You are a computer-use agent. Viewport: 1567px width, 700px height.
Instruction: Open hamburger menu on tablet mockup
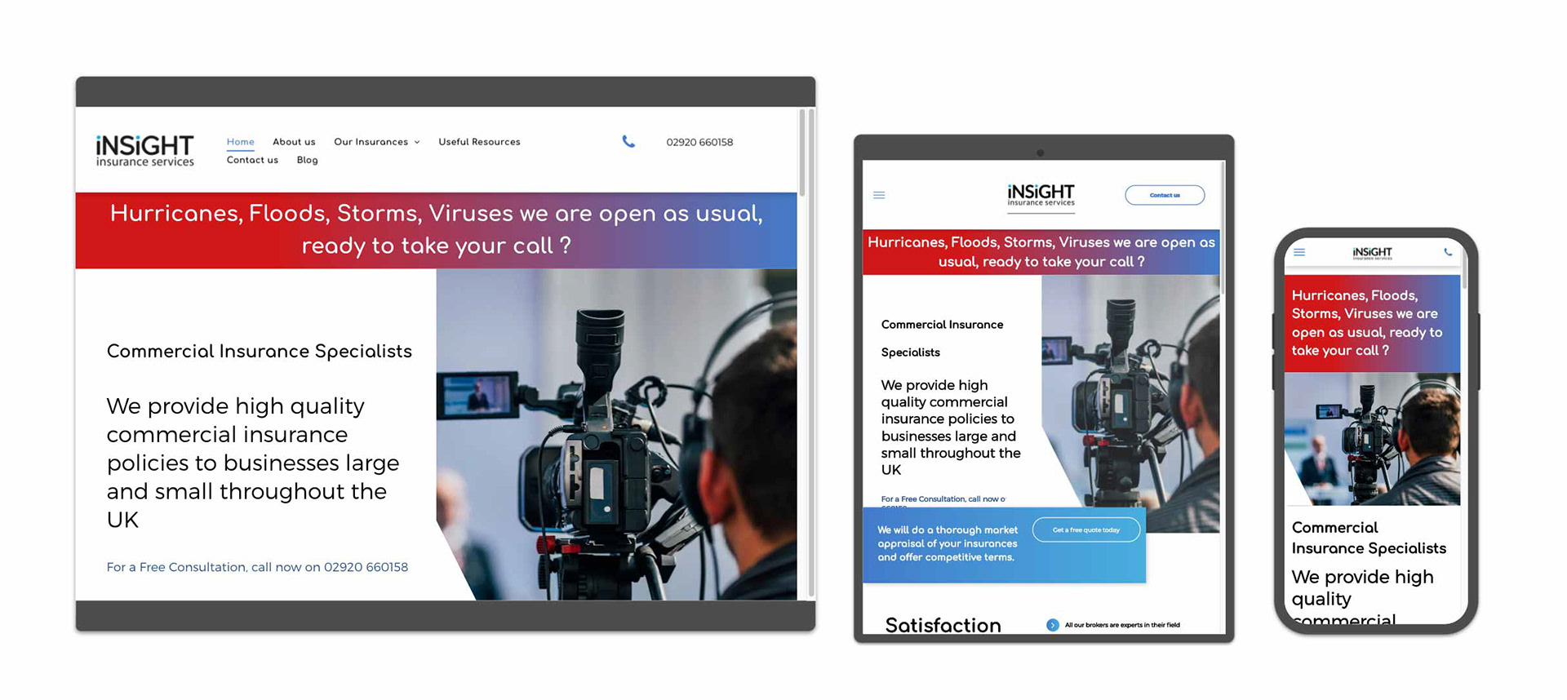pos(879,195)
